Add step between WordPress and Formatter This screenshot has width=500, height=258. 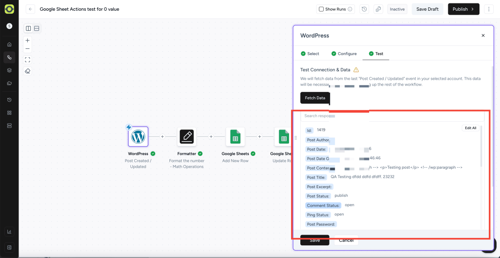(163, 137)
